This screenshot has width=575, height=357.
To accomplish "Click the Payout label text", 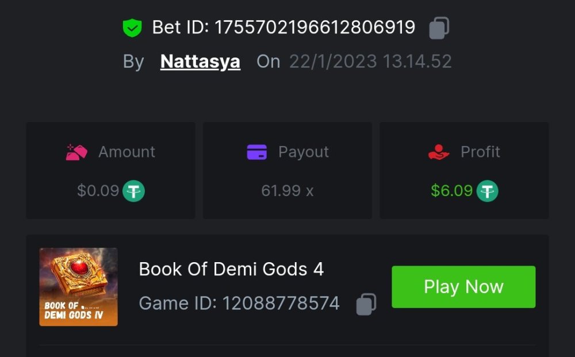I will [304, 152].
